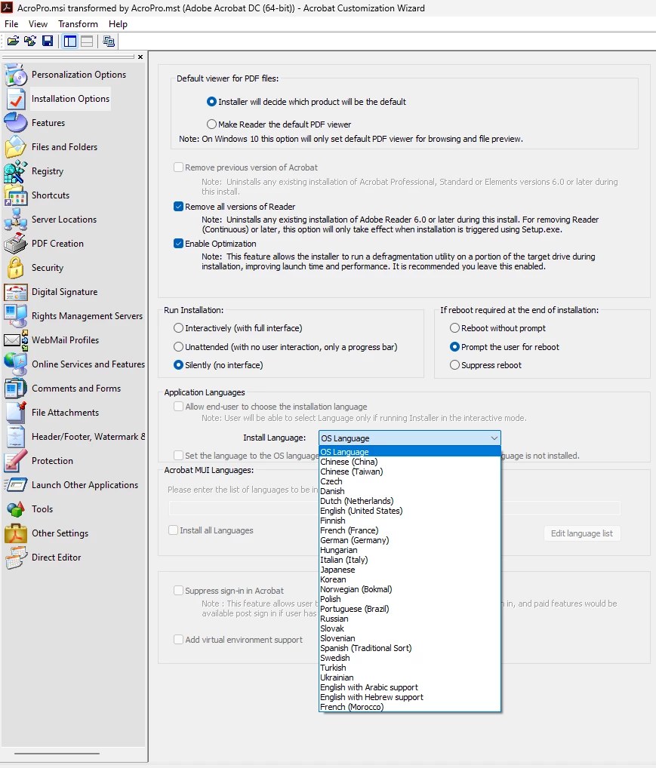Open the Files and Folders section
This screenshot has width=656, height=768.
pyautogui.click(x=64, y=147)
